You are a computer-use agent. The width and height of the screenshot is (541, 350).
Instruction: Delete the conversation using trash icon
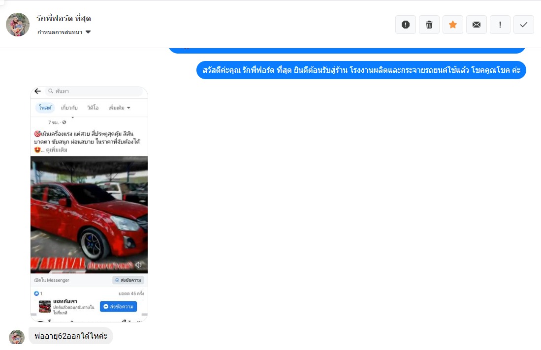pyautogui.click(x=429, y=25)
